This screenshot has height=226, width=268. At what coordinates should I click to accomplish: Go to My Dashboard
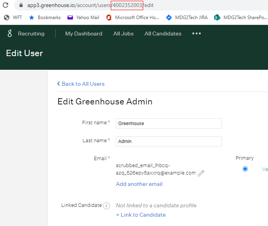pyautogui.click(x=84, y=34)
